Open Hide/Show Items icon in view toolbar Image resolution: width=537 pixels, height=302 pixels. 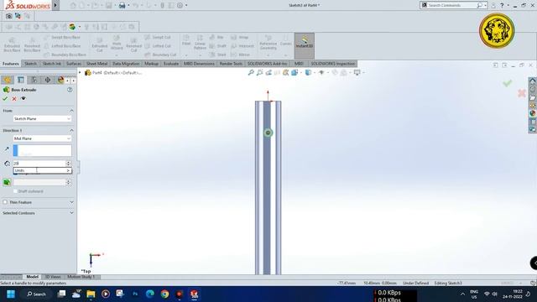point(321,73)
